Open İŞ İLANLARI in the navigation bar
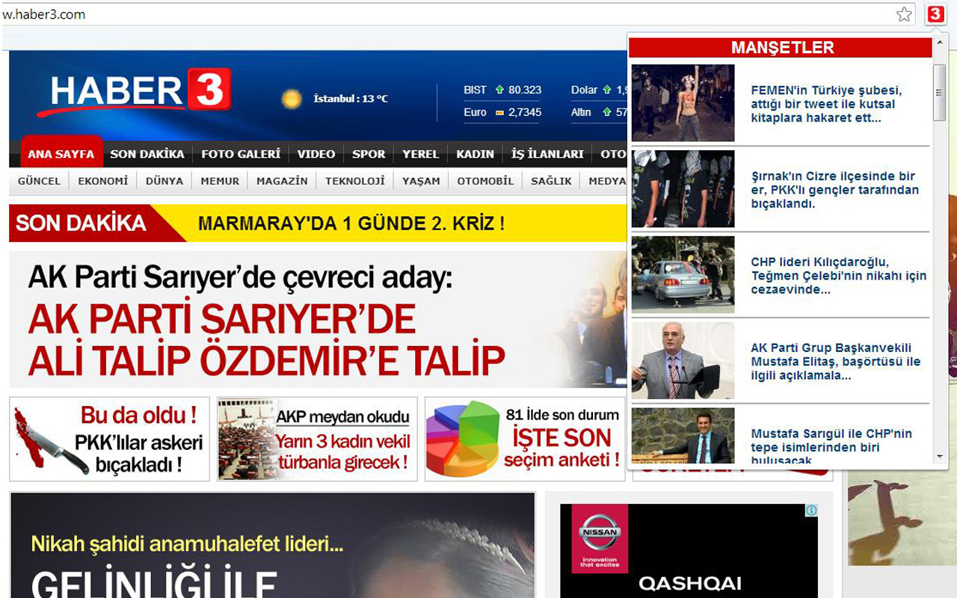Image resolution: width=957 pixels, height=598 pixels. [547, 154]
